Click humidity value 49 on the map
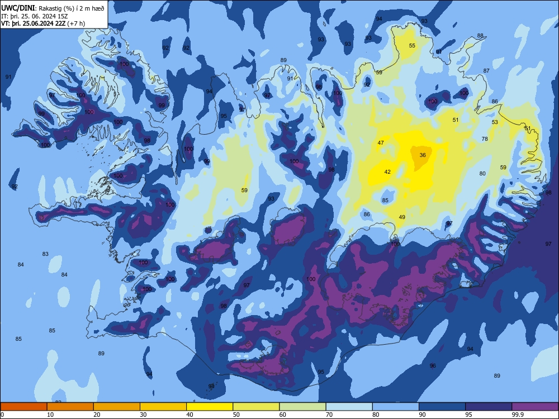The image size is (559, 419). pos(402,217)
